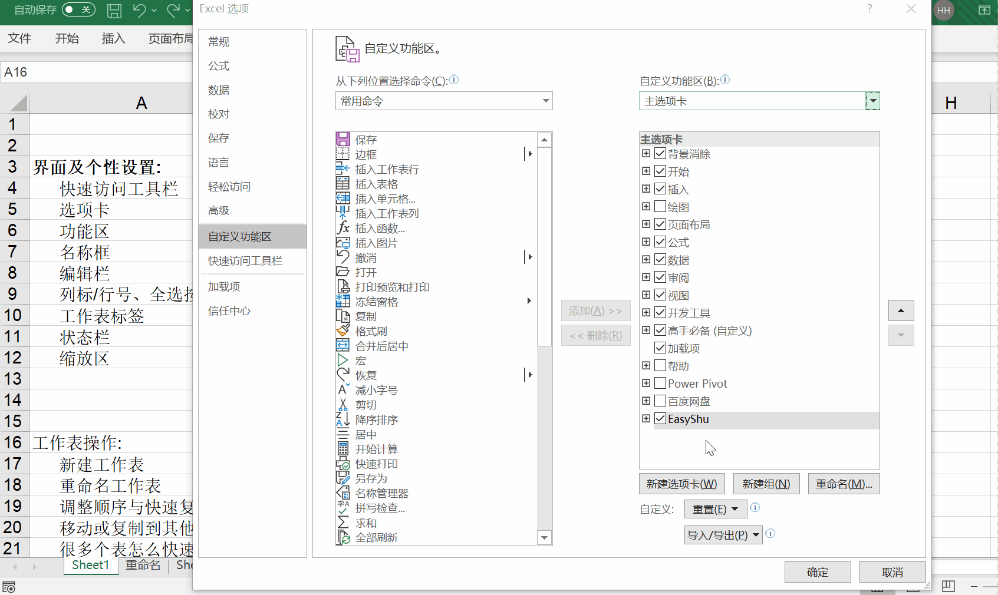The height and width of the screenshot is (595, 998).
Task: Open the 常用命令 dropdown
Action: (x=545, y=101)
